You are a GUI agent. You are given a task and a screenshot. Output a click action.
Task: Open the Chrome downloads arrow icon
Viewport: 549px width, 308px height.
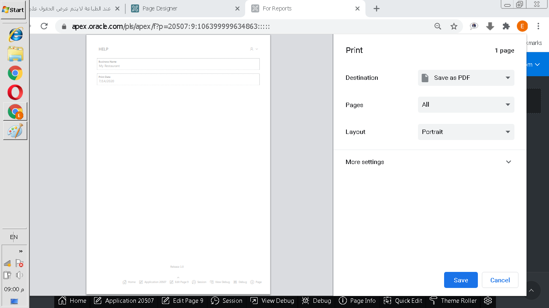point(490,26)
